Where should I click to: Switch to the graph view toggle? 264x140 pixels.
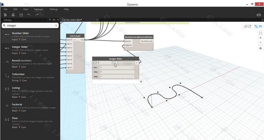click(x=258, y=26)
